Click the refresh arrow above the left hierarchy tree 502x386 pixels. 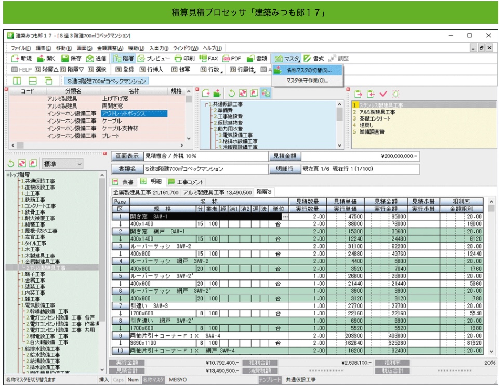(11, 164)
